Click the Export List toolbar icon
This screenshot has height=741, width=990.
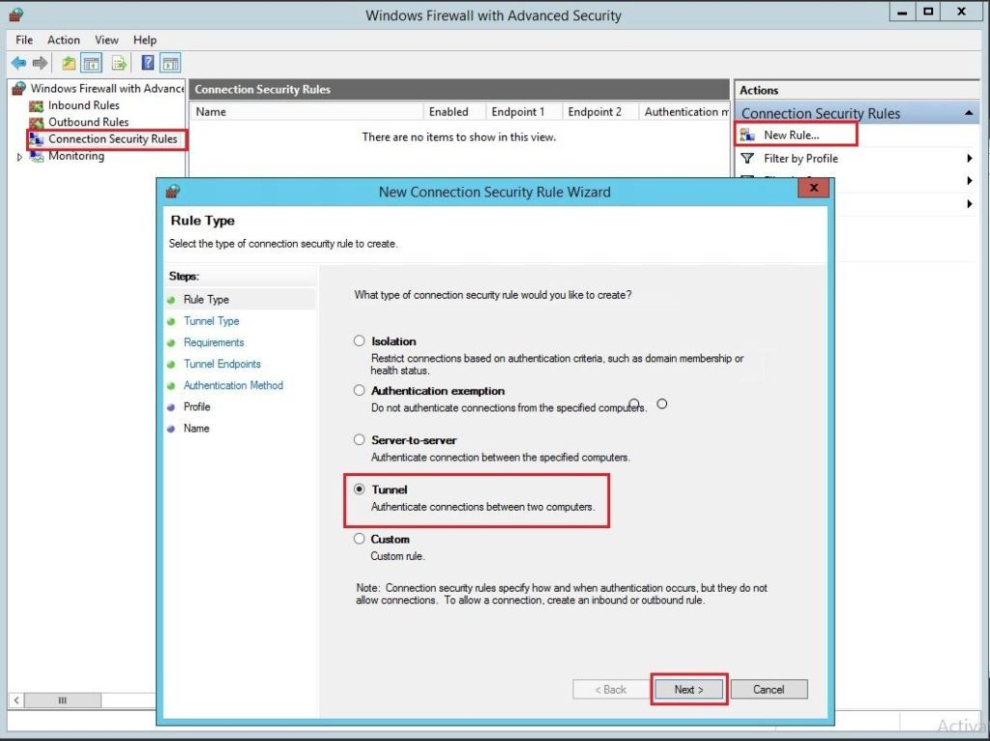(119, 63)
